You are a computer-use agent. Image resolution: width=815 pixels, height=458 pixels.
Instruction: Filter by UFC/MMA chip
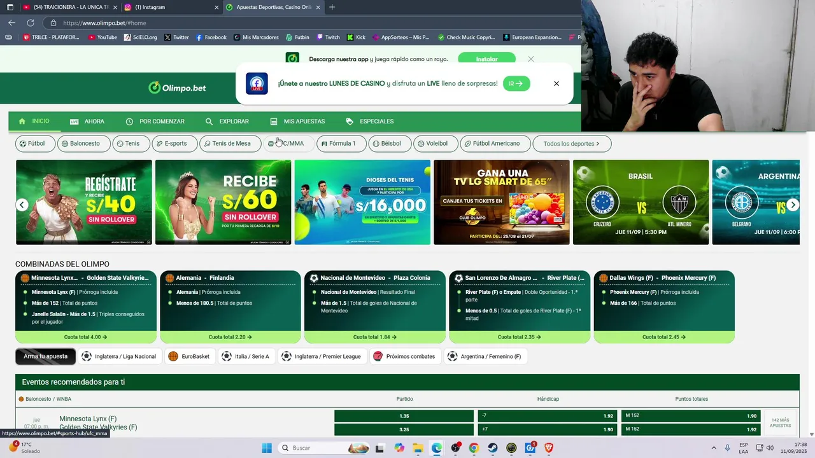coord(288,144)
